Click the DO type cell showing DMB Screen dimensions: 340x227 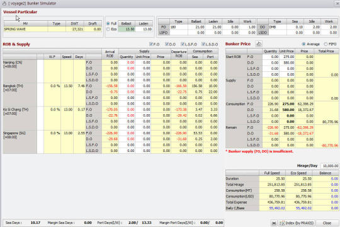click(x=277, y=27)
